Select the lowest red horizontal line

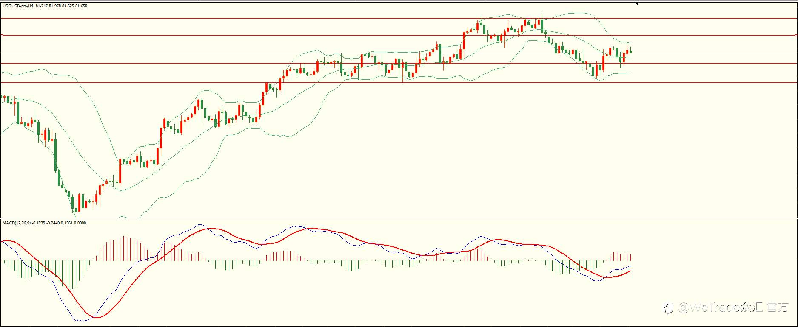pos(399,82)
